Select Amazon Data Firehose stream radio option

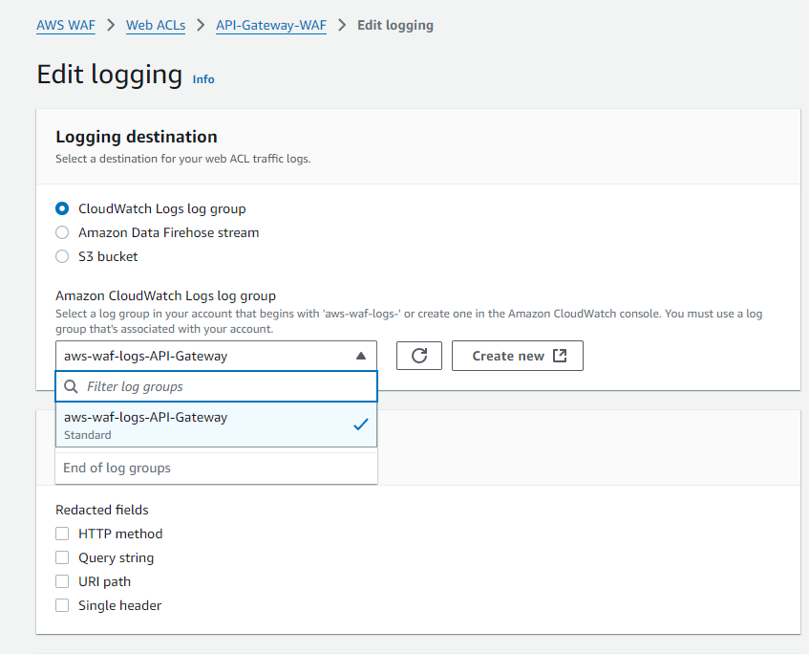pos(62,232)
